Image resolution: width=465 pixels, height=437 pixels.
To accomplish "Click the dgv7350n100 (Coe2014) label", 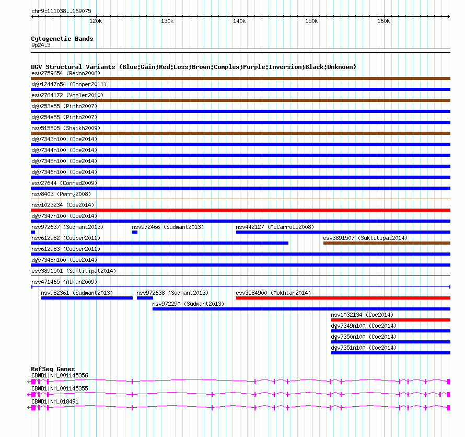I will [364, 337].
